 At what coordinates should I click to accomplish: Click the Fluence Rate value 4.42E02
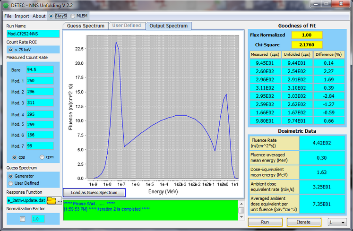(x=322, y=143)
